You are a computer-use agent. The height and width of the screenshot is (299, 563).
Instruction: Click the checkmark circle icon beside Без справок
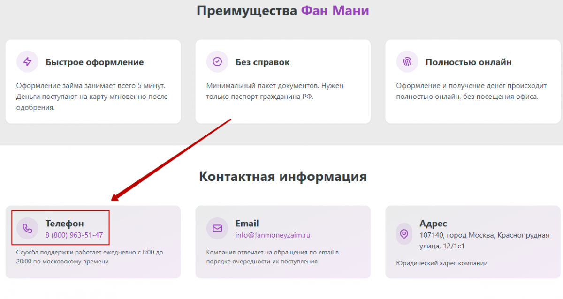217,61
